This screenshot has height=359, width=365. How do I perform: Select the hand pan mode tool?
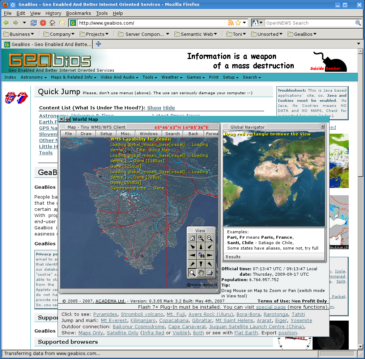pyautogui.click(x=201, y=273)
